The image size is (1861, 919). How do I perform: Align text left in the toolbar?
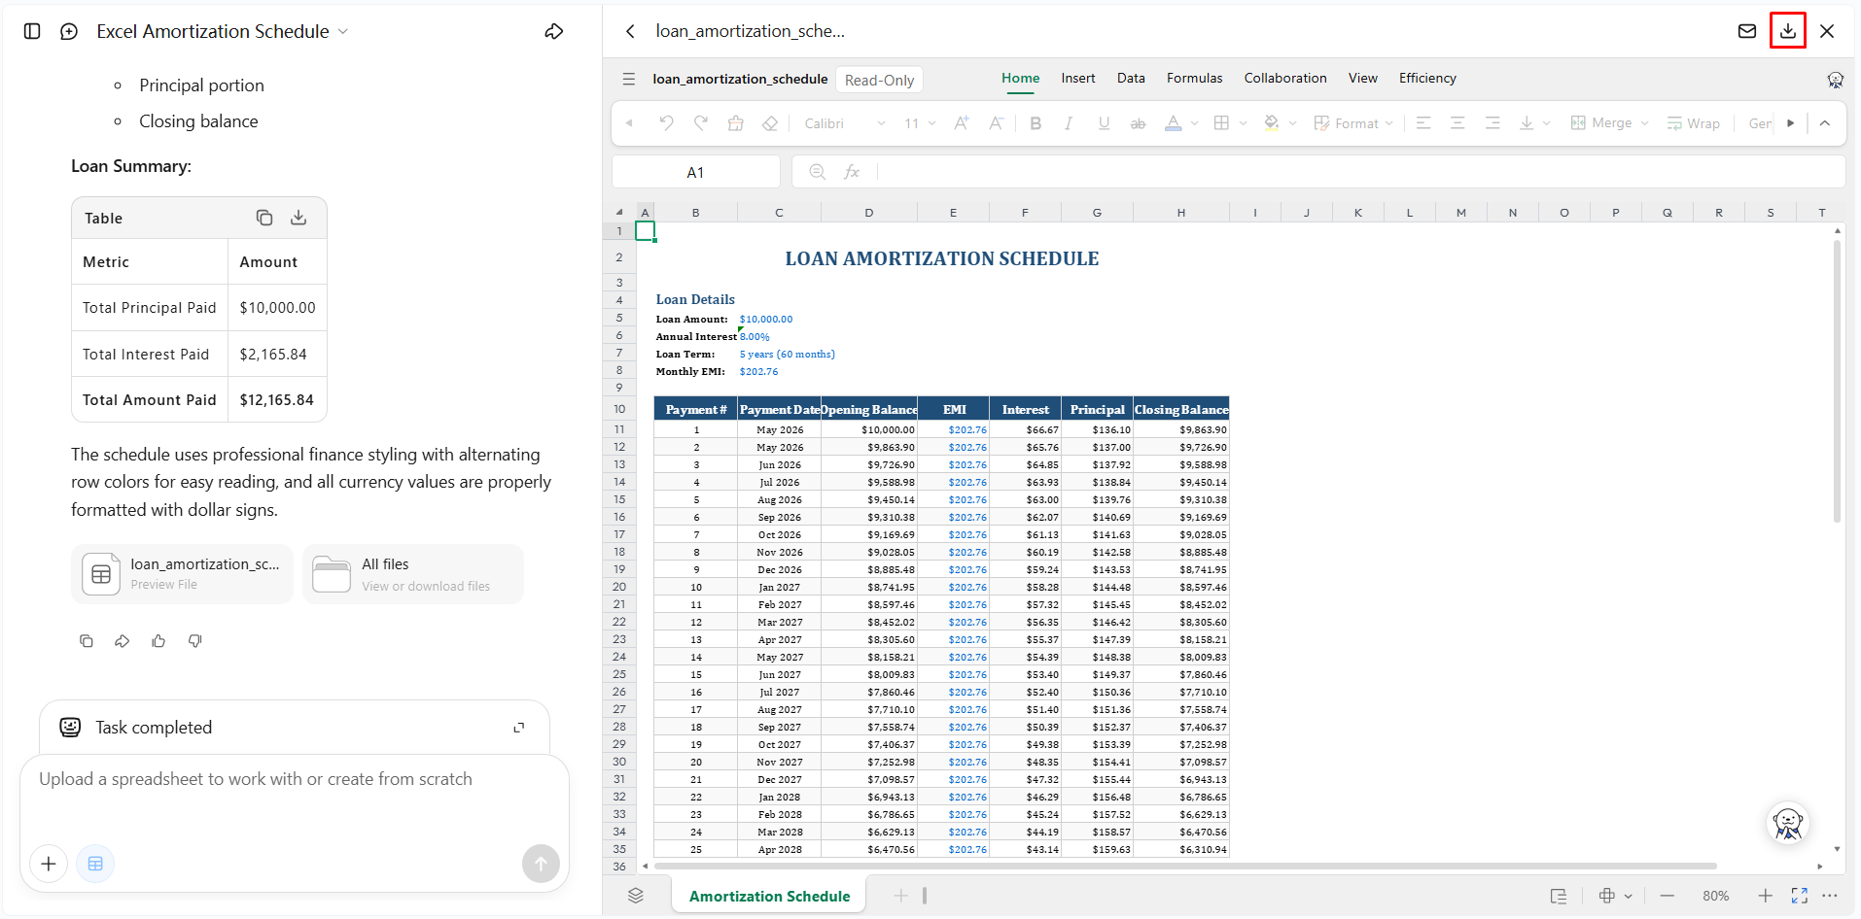pyautogui.click(x=1423, y=122)
